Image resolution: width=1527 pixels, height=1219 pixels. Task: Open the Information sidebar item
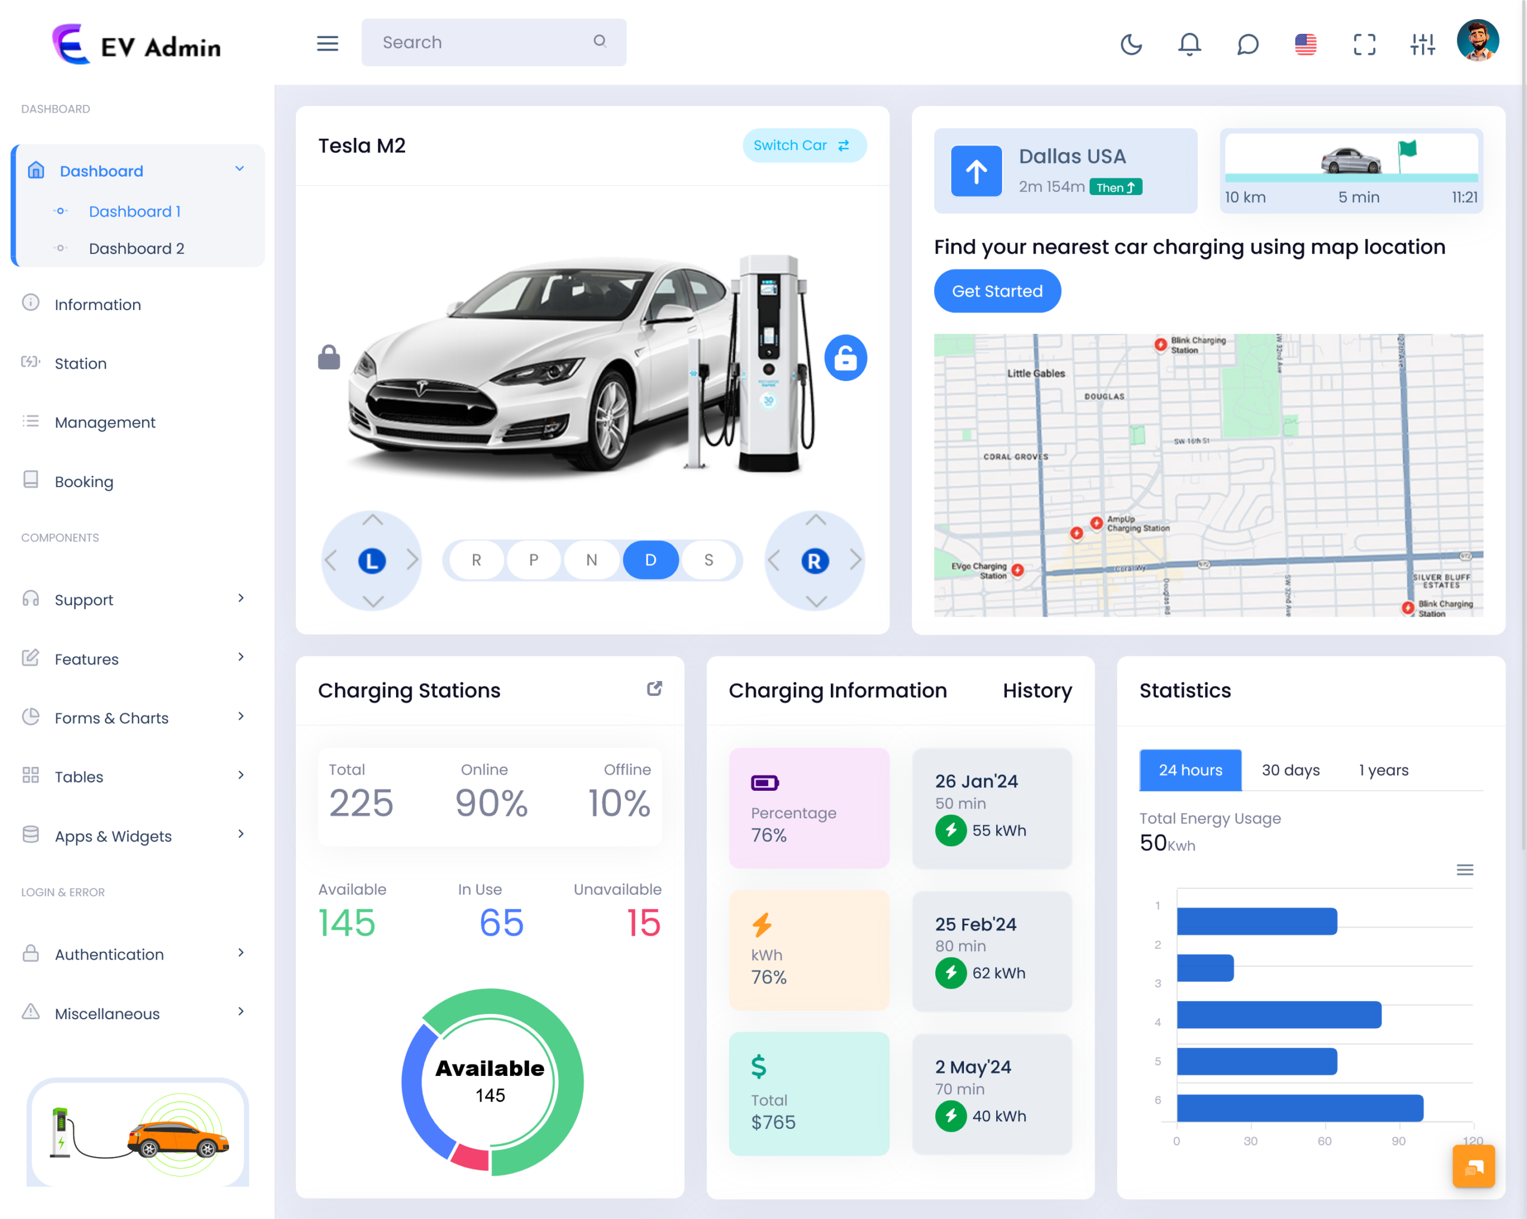pyautogui.click(x=97, y=305)
